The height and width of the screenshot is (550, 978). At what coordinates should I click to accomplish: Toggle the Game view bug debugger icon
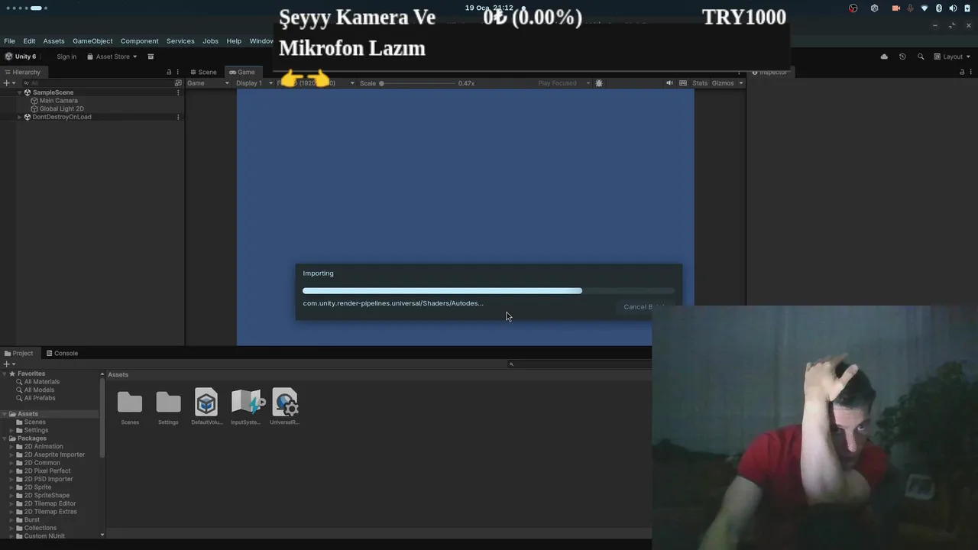(x=599, y=83)
